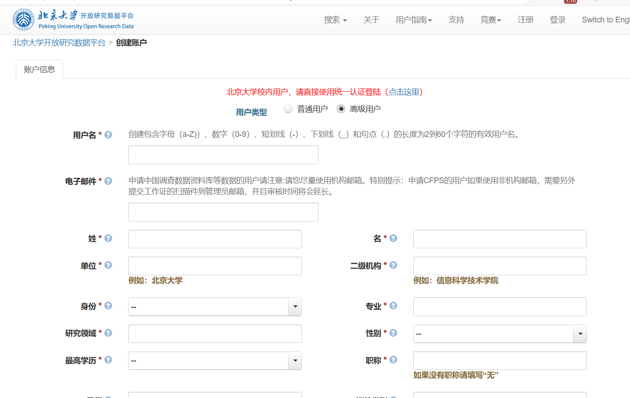Click 注册 in the navigation bar
This screenshot has width=630, height=398.
tap(526, 20)
